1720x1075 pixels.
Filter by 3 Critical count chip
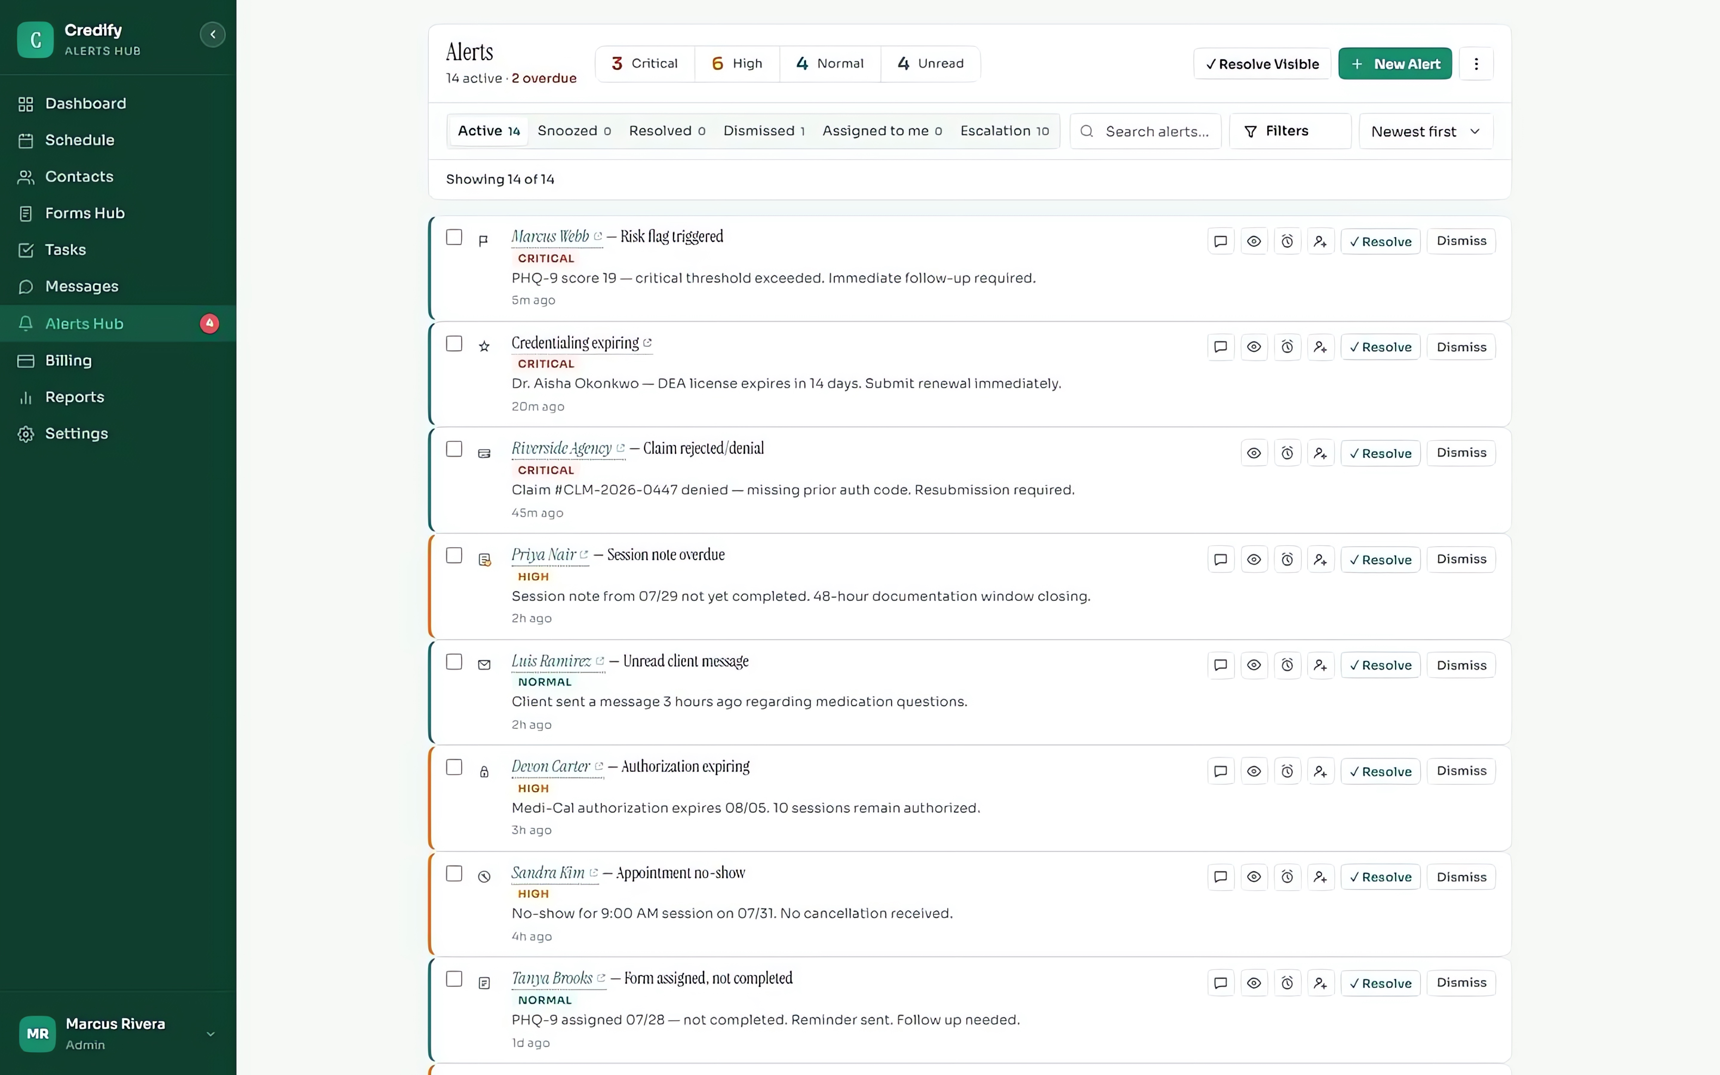645,64
